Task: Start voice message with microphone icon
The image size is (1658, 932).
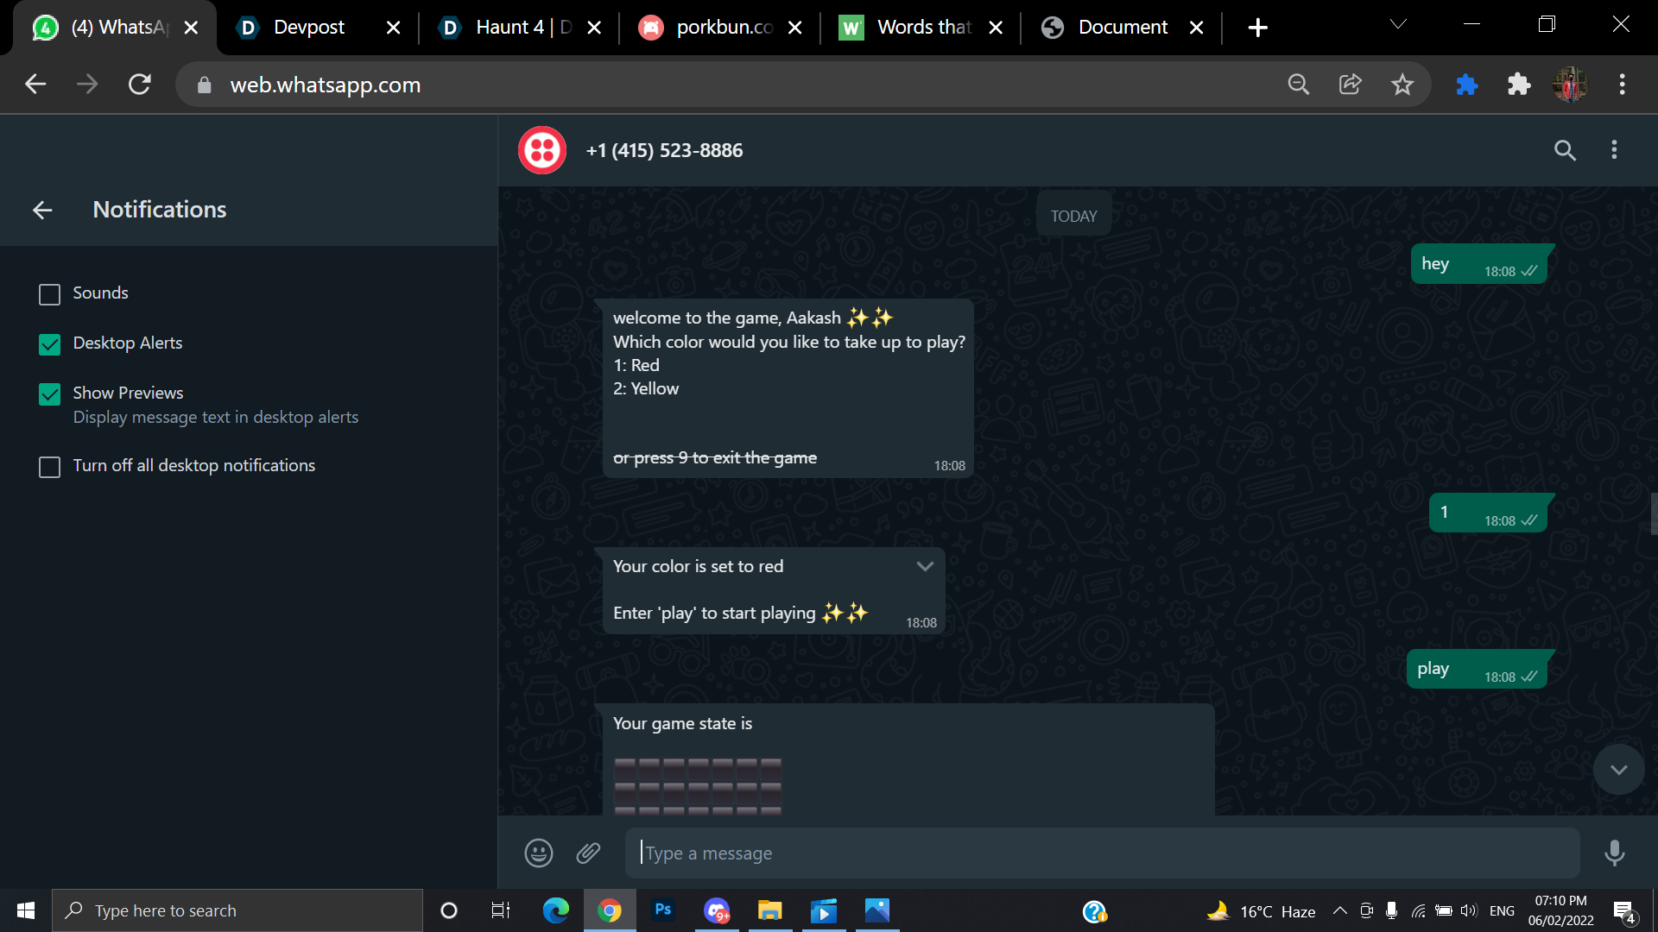Action: [x=1614, y=853]
